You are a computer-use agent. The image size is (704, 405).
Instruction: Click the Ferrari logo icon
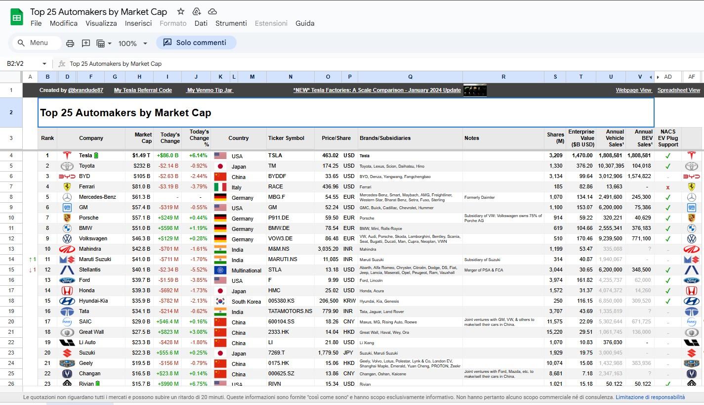click(67, 186)
